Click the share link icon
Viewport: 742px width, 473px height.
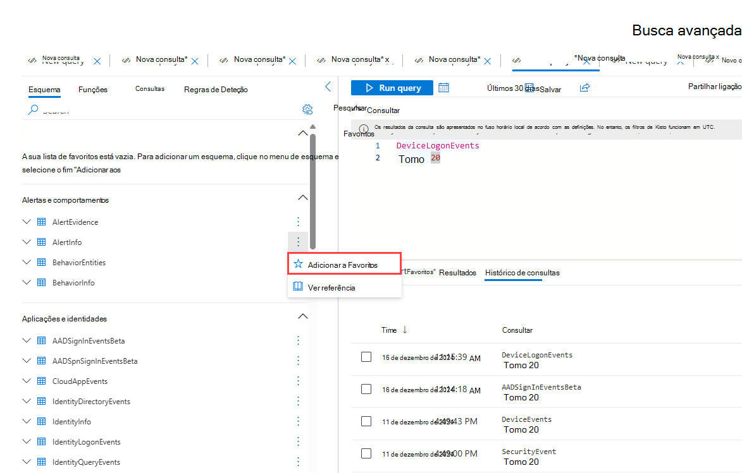pos(584,88)
